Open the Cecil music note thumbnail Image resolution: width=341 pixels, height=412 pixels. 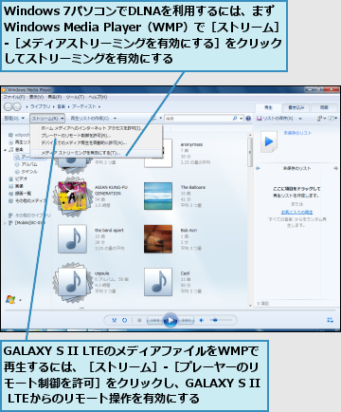pos(158,282)
